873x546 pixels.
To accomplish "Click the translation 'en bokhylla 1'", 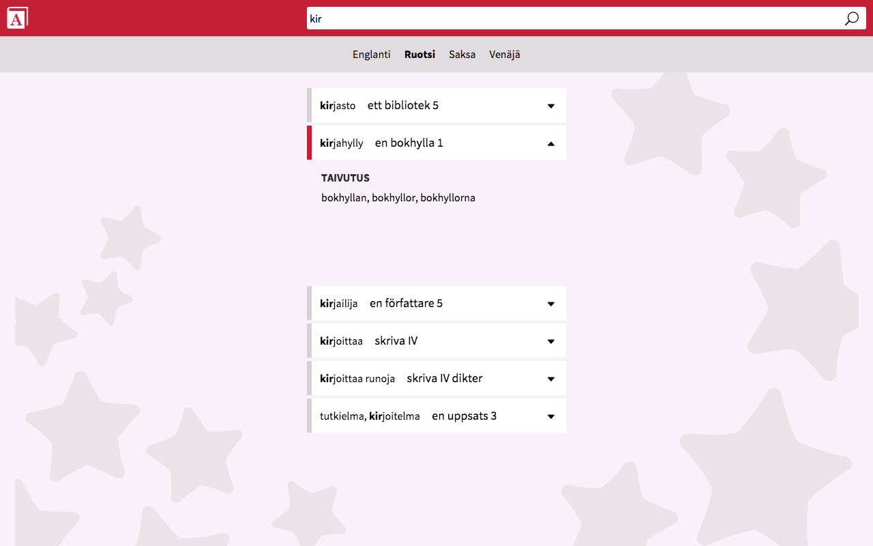I will (x=409, y=143).
